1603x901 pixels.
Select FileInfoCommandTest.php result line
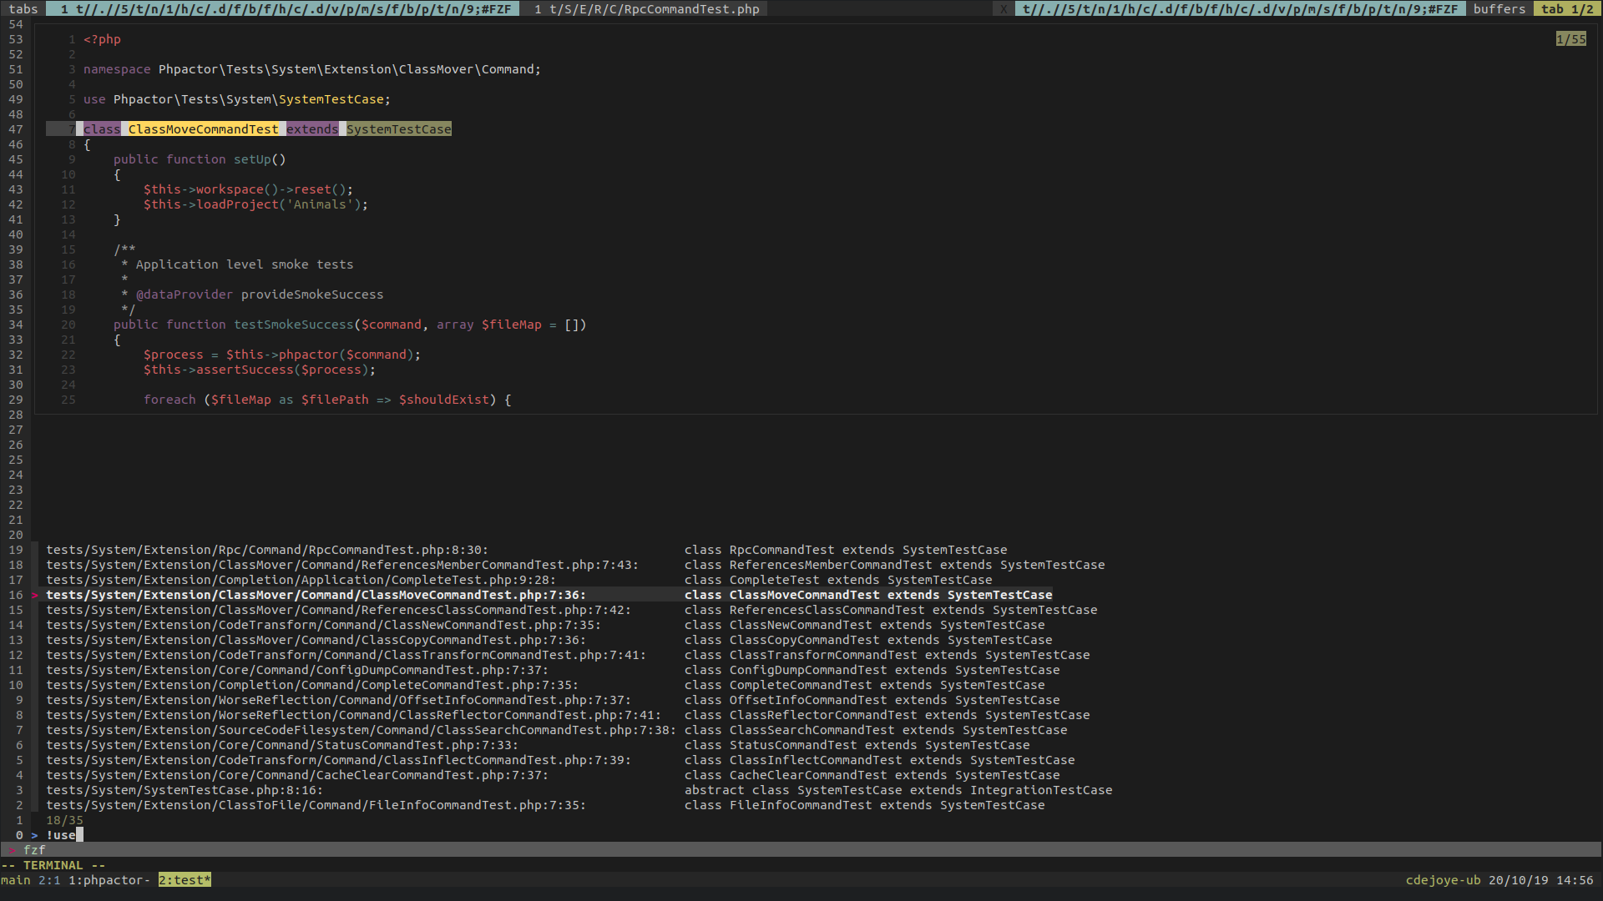pyautogui.click(x=316, y=806)
